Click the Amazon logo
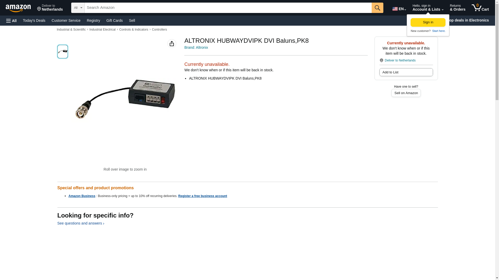This screenshot has width=499, height=280. (x=18, y=8)
